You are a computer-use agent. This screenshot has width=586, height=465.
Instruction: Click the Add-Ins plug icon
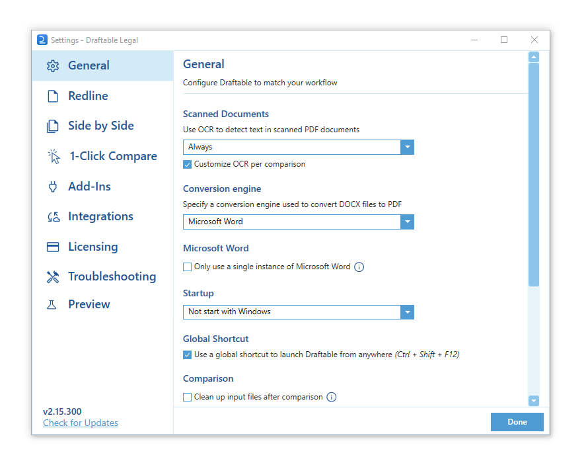click(53, 187)
